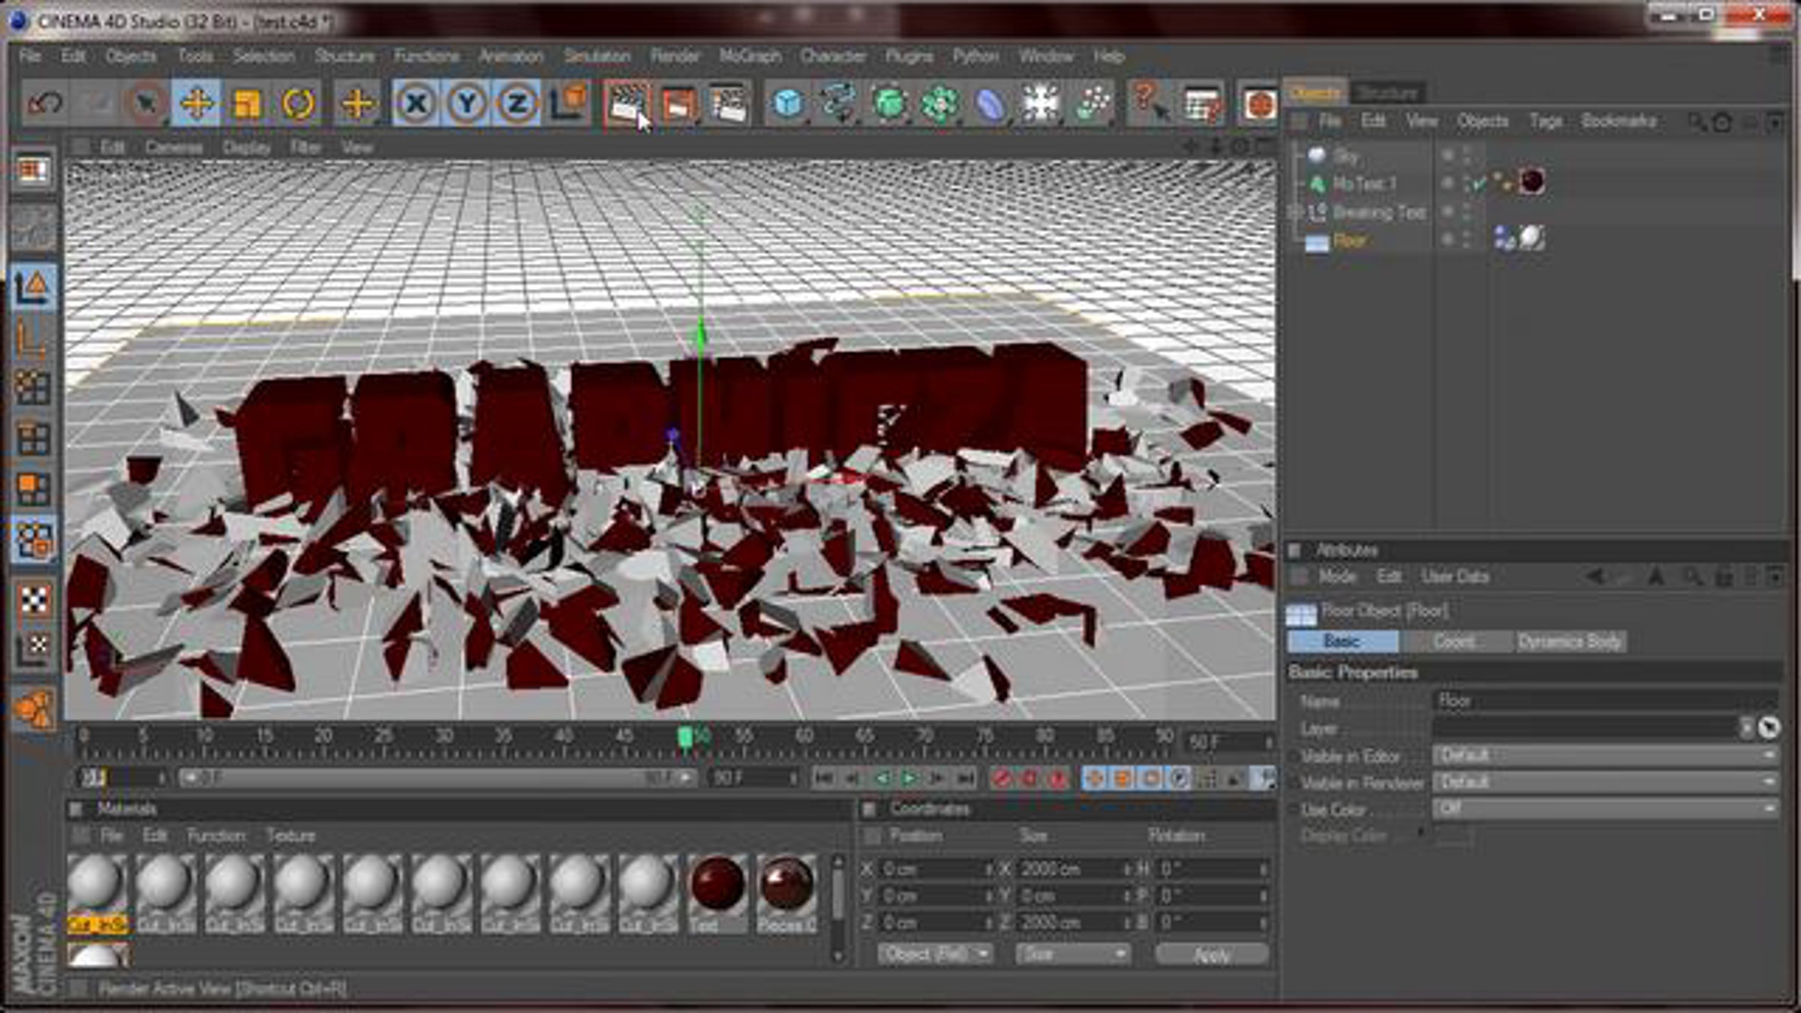This screenshot has width=1801, height=1013.
Task: Click the Name input field containing Floor
Action: (1605, 701)
